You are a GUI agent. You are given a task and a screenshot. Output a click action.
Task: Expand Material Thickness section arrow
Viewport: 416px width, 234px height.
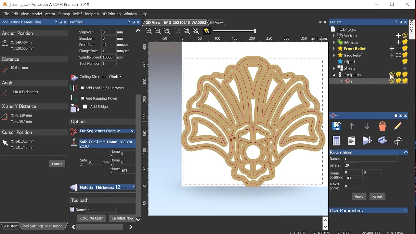click(x=133, y=187)
